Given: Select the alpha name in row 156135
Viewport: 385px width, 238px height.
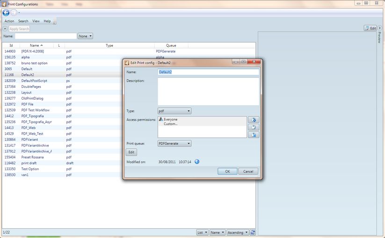Looking at the screenshot, I should pos(25,57).
